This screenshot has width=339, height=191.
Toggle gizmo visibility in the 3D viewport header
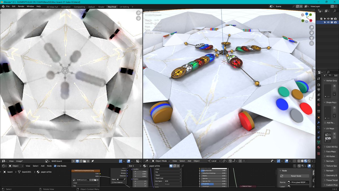tap(279, 161)
